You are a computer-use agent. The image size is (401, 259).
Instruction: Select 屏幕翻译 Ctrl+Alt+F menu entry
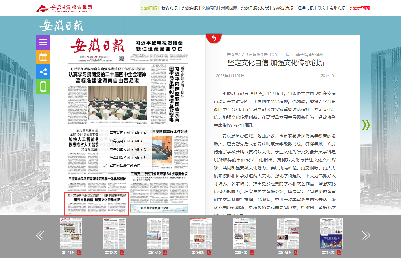pyautogui.click(x=128, y=157)
